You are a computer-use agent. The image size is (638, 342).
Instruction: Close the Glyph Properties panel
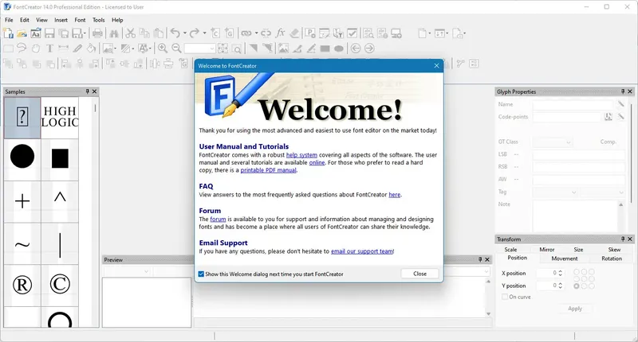[x=630, y=91]
